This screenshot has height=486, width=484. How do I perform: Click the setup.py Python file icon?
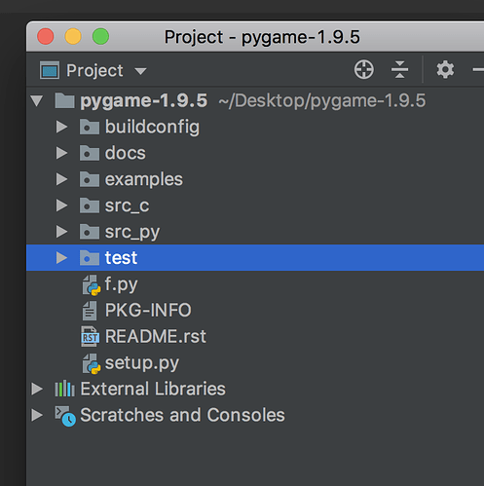[91, 363]
